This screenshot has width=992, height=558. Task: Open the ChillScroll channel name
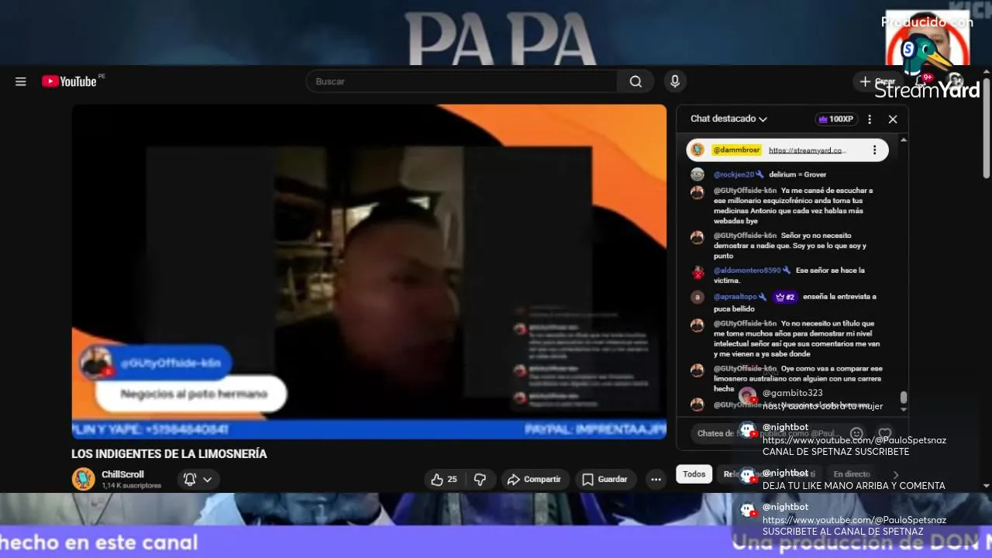point(122,474)
